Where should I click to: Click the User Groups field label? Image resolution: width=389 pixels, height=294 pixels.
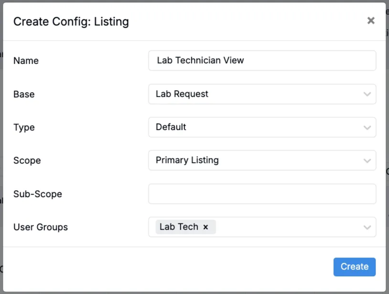40,227
